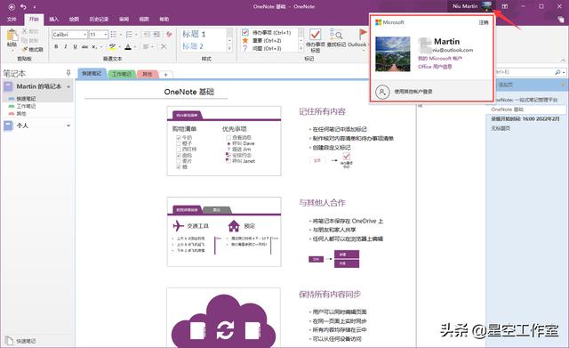This screenshot has height=348, width=569.
Task: Switch to the 视图 (View) ribbon tab
Action: pos(144,19)
